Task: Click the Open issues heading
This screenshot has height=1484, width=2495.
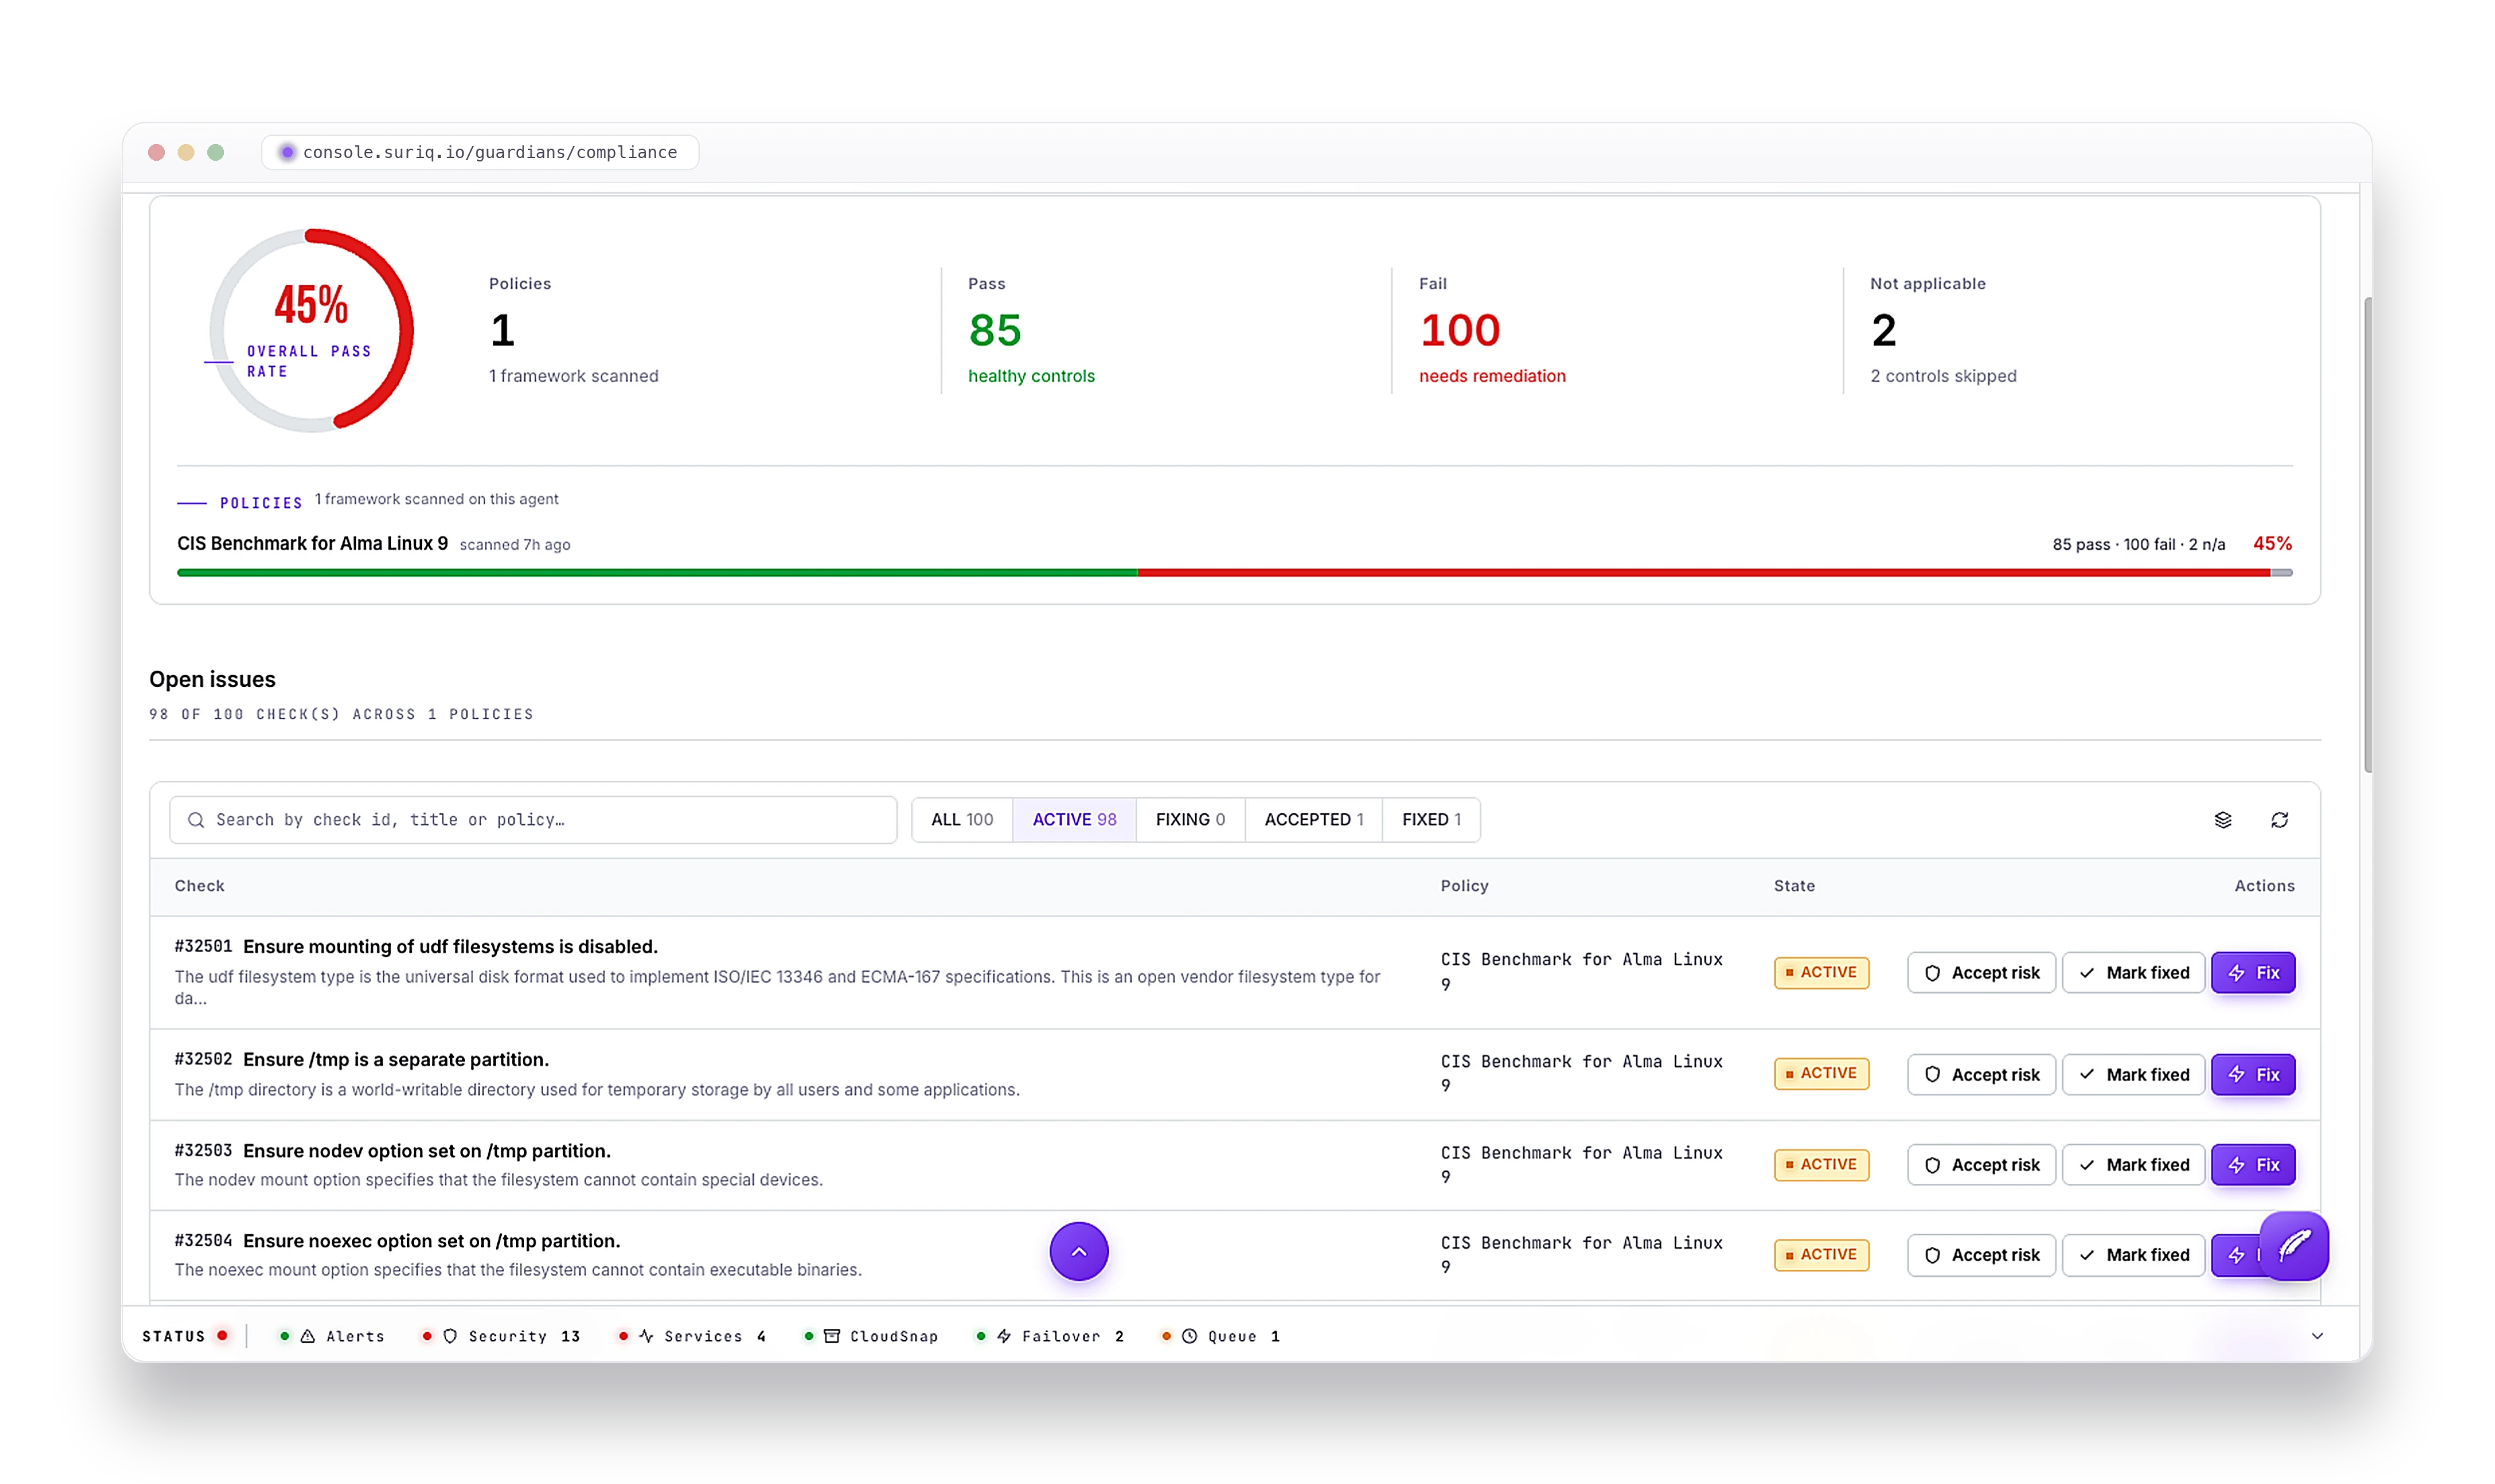Action: tap(212, 679)
